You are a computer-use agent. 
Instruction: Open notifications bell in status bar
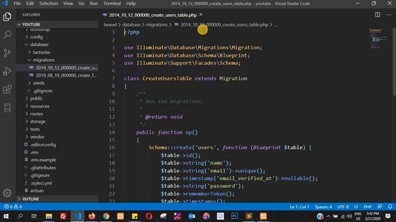pos(390,207)
